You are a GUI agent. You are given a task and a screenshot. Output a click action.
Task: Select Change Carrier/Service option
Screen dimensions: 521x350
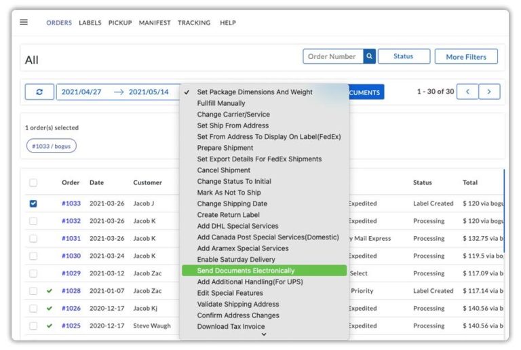point(264,115)
